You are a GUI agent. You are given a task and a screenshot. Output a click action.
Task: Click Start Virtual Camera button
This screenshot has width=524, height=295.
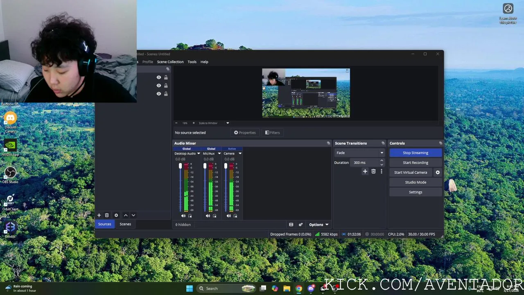[411, 172]
